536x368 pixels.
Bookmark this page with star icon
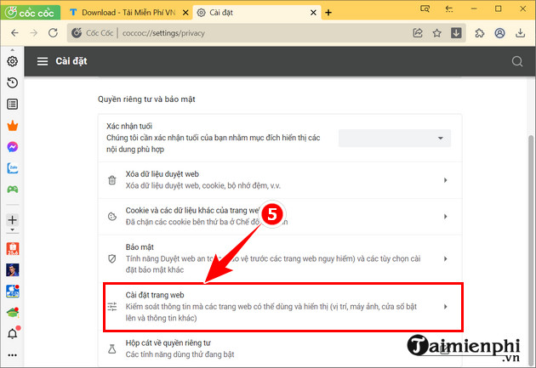pos(437,34)
